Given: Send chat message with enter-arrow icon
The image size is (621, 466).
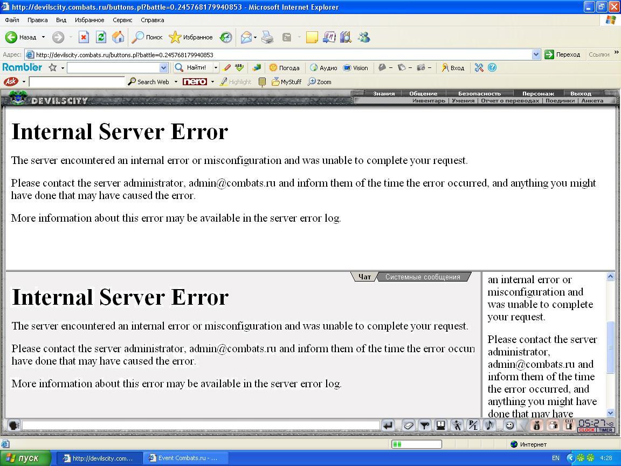Looking at the screenshot, I should click(388, 425).
